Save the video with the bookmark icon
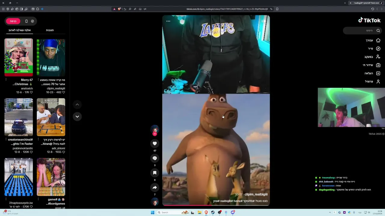The width and height of the screenshot is (385, 216). point(155,173)
